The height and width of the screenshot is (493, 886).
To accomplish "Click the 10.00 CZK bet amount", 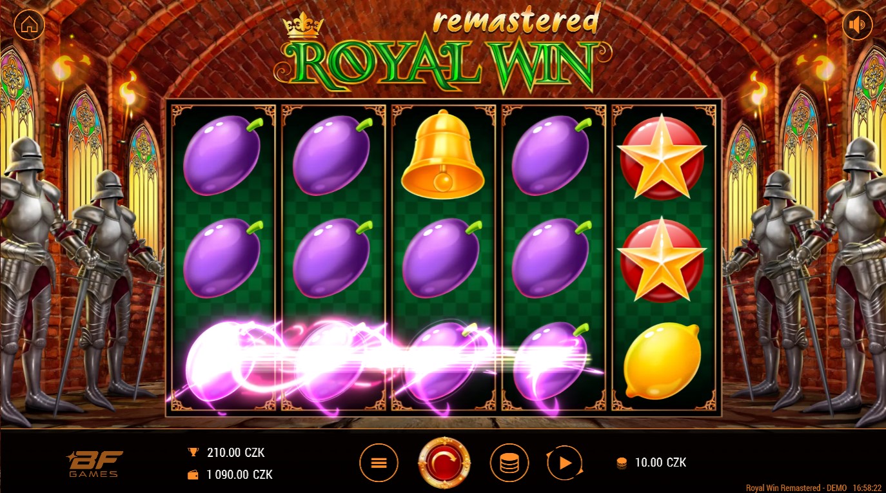I will coord(660,462).
